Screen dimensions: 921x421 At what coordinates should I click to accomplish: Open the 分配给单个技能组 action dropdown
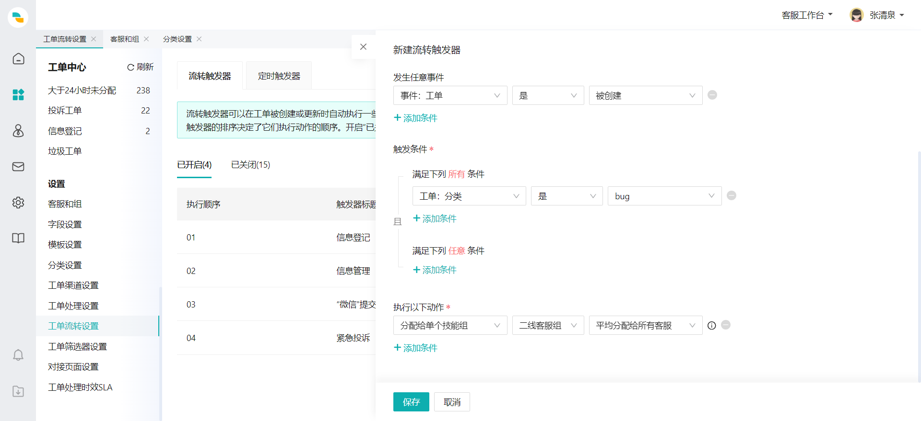pos(450,325)
